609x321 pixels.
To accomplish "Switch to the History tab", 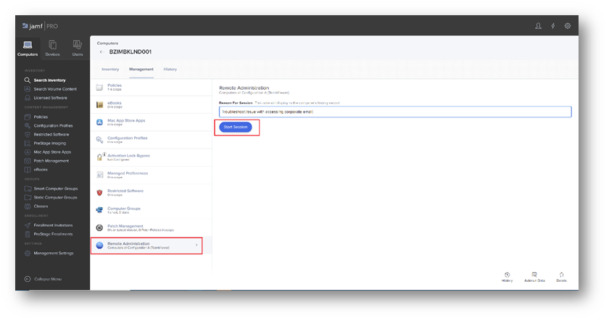I will [x=170, y=70].
